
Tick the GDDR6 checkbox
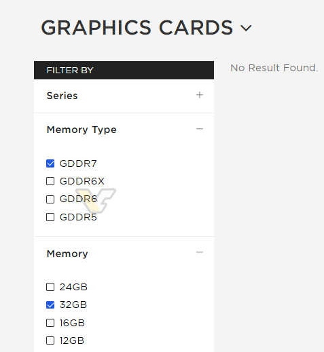[x=50, y=199]
